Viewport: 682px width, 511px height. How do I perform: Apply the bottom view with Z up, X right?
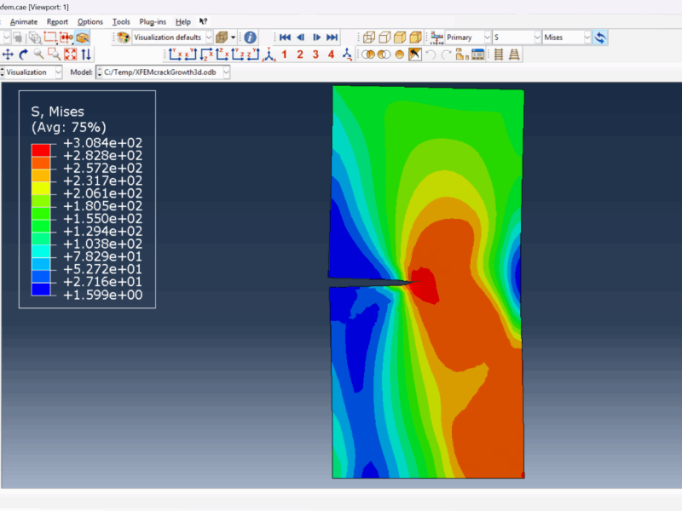(222, 55)
